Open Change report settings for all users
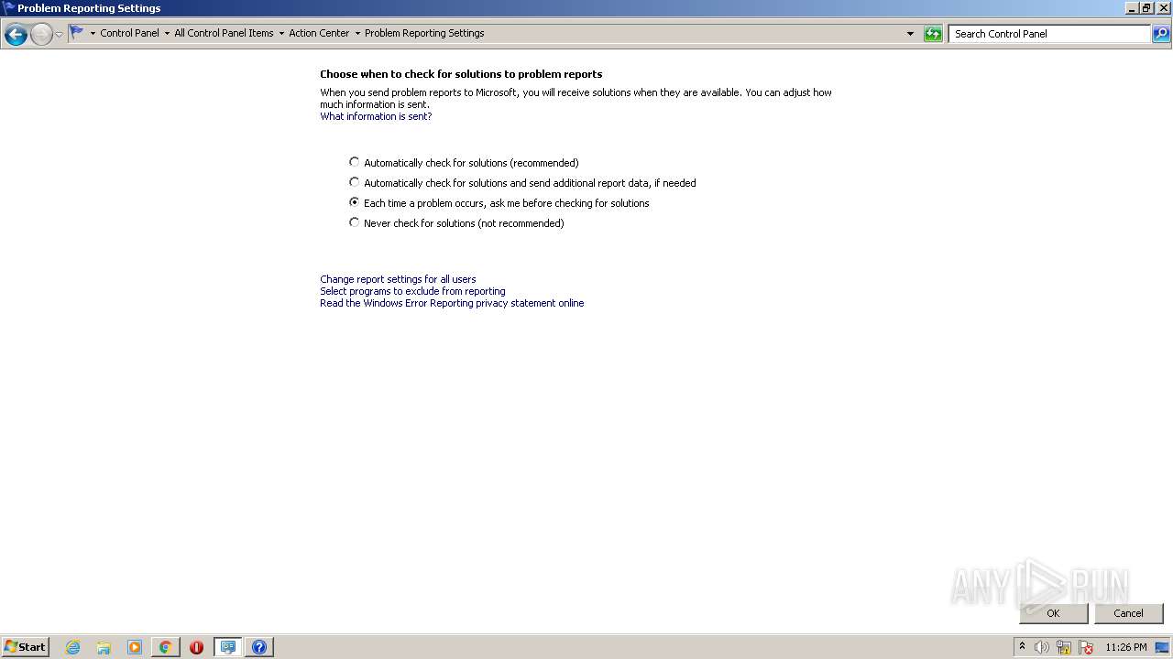The width and height of the screenshot is (1173, 659). click(398, 279)
